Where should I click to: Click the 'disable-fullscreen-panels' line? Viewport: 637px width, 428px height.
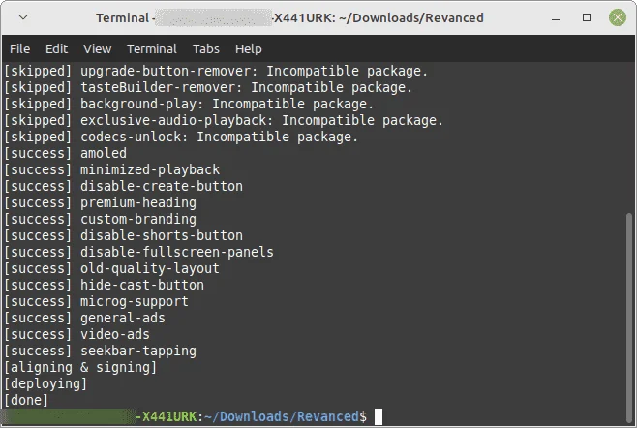(139, 252)
